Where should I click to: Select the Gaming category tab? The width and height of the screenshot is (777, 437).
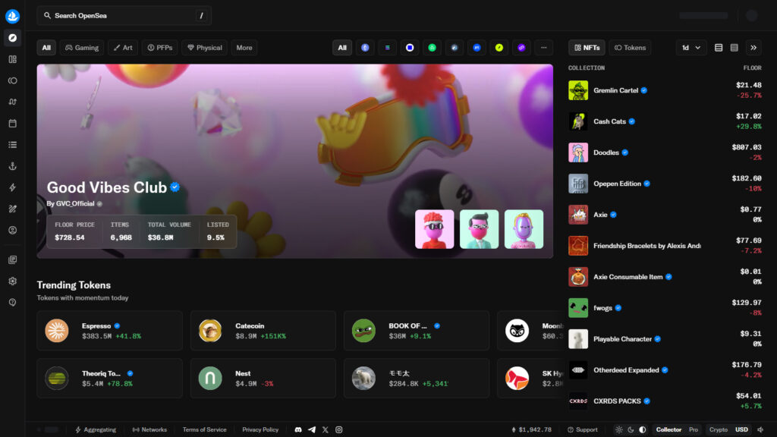[82, 48]
